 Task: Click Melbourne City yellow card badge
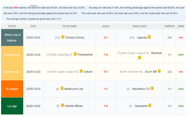(x=62, y=88)
